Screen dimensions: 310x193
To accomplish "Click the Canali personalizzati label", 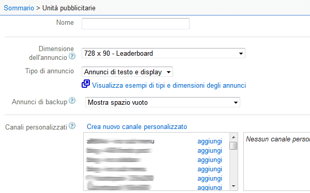I will [x=36, y=127].
